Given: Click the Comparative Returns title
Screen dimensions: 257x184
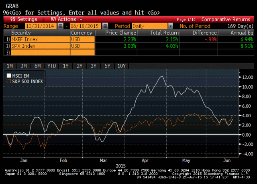Looking at the screenshot, I should (226, 19).
